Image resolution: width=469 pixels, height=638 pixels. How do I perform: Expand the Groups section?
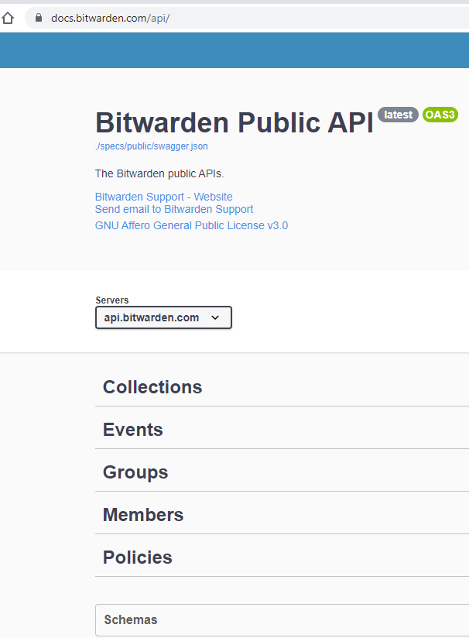282,472
